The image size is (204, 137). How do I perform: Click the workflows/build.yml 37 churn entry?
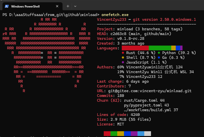click(x=151, y=110)
